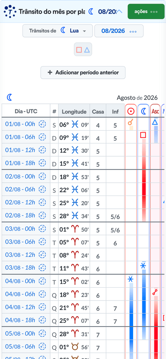
Task: Click the chart wheel icon for 01/08 - 18h
Action: (x=42, y=163)
